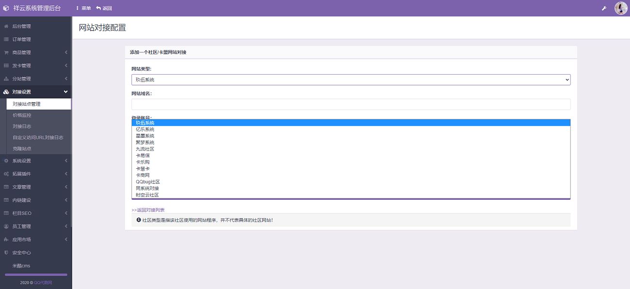Expand the 应用市场 sidebar section
The image size is (630, 289).
[66, 240]
